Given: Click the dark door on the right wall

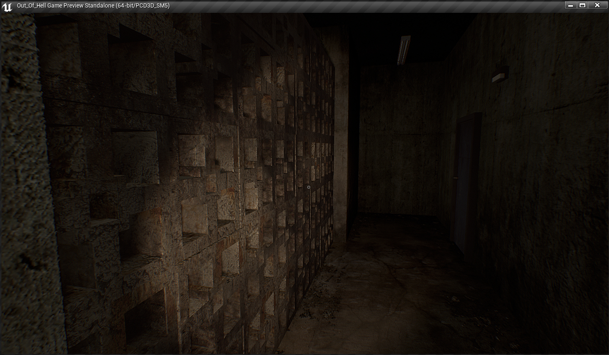Looking at the screenshot, I should 466,180.
